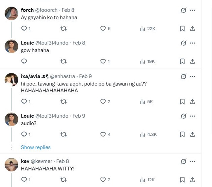Like Louie's "gow hahaha" reply
212x187 pixels.
[x=103, y=61]
